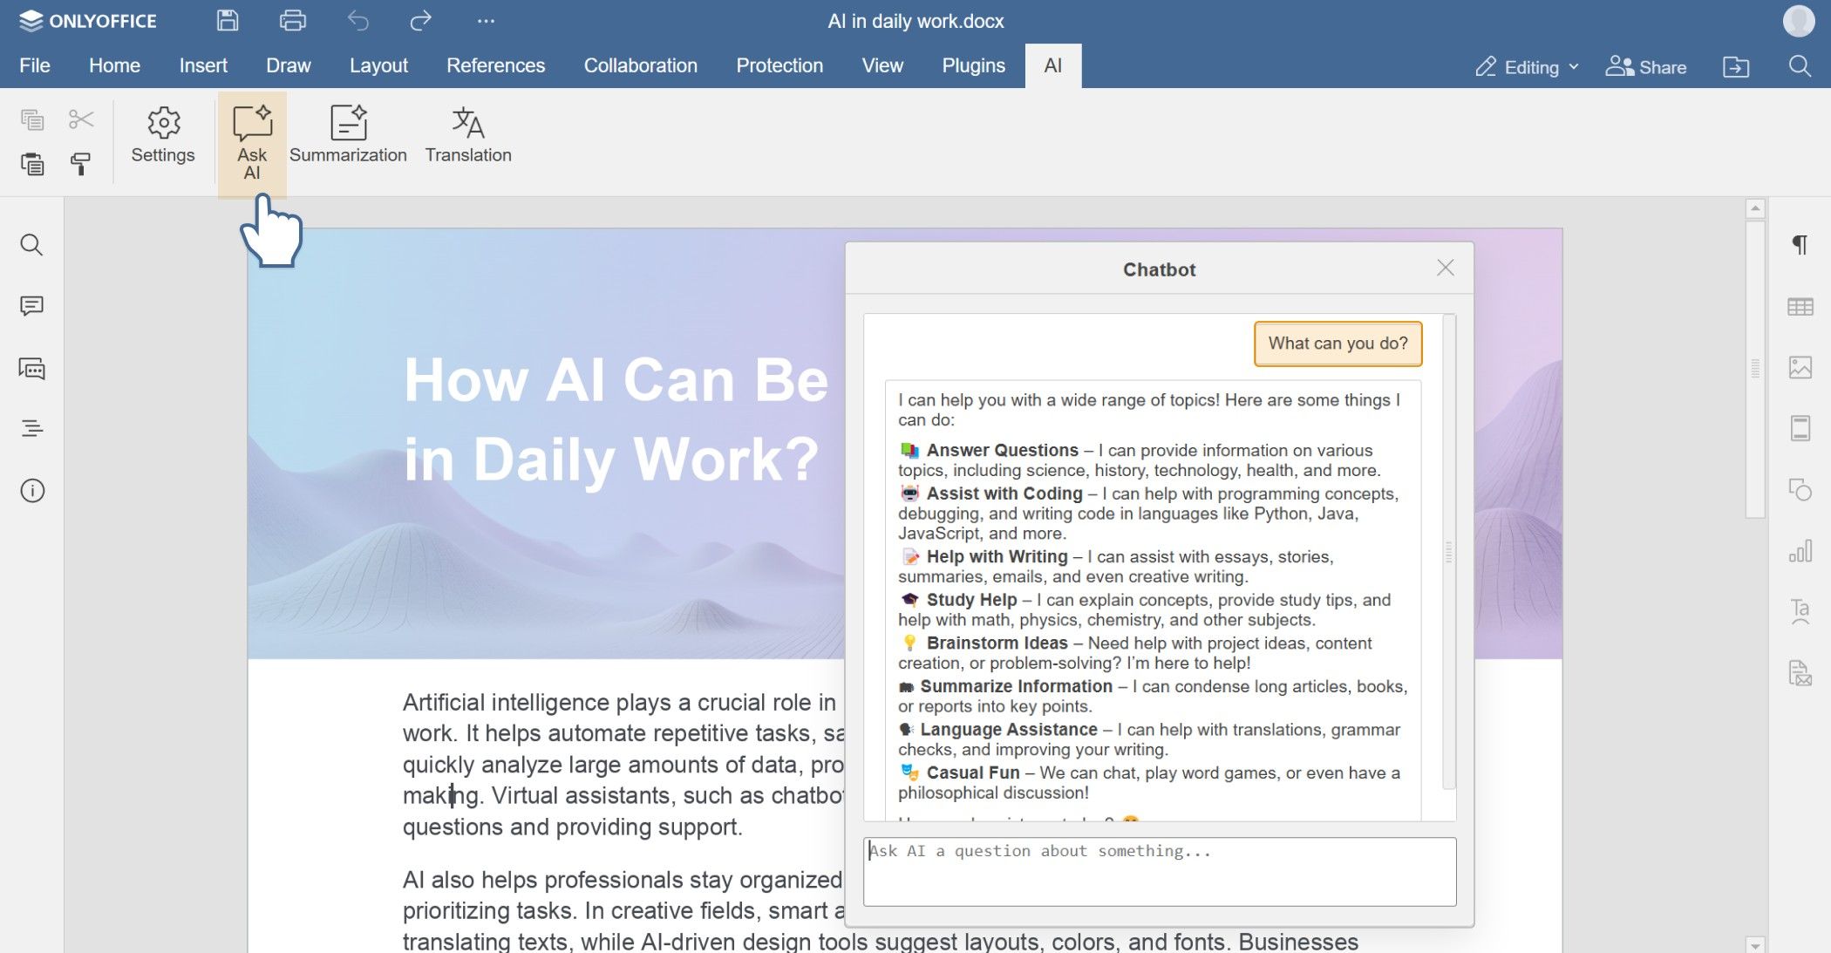Open Chart settings in right sidebar

(x=1800, y=551)
